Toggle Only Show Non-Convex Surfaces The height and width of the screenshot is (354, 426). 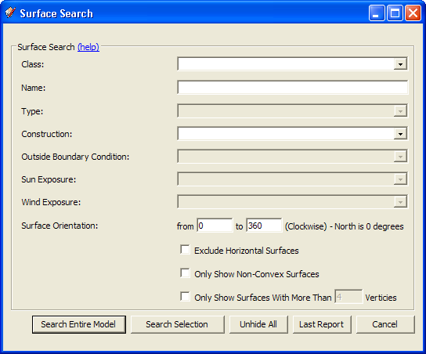[185, 273]
